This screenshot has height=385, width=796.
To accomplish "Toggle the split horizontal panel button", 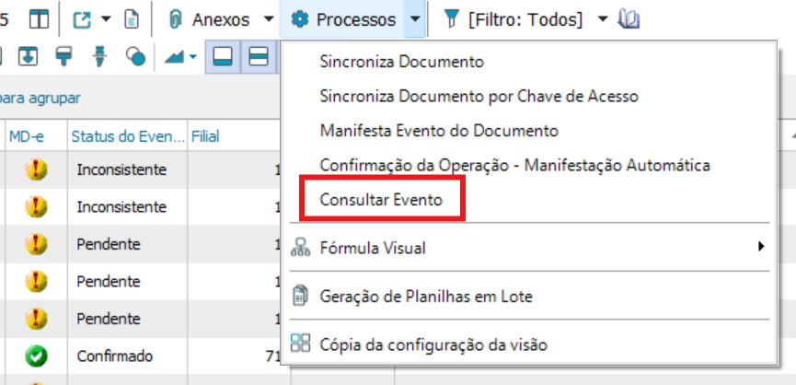I will point(259,57).
